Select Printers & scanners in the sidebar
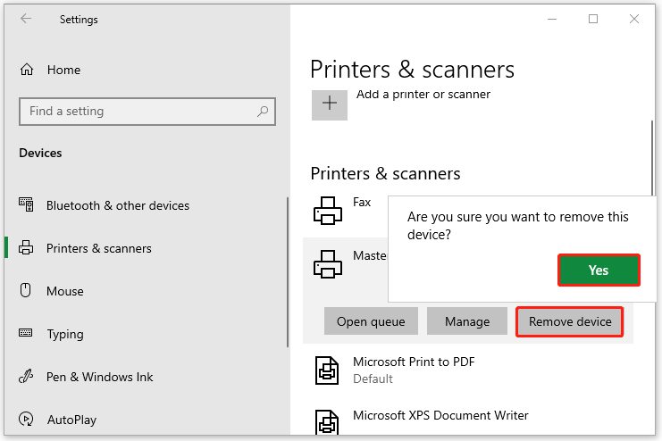 click(x=99, y=248)
